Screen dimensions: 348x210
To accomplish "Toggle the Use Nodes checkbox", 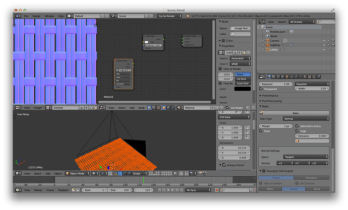I will click(x=227, y=107).
